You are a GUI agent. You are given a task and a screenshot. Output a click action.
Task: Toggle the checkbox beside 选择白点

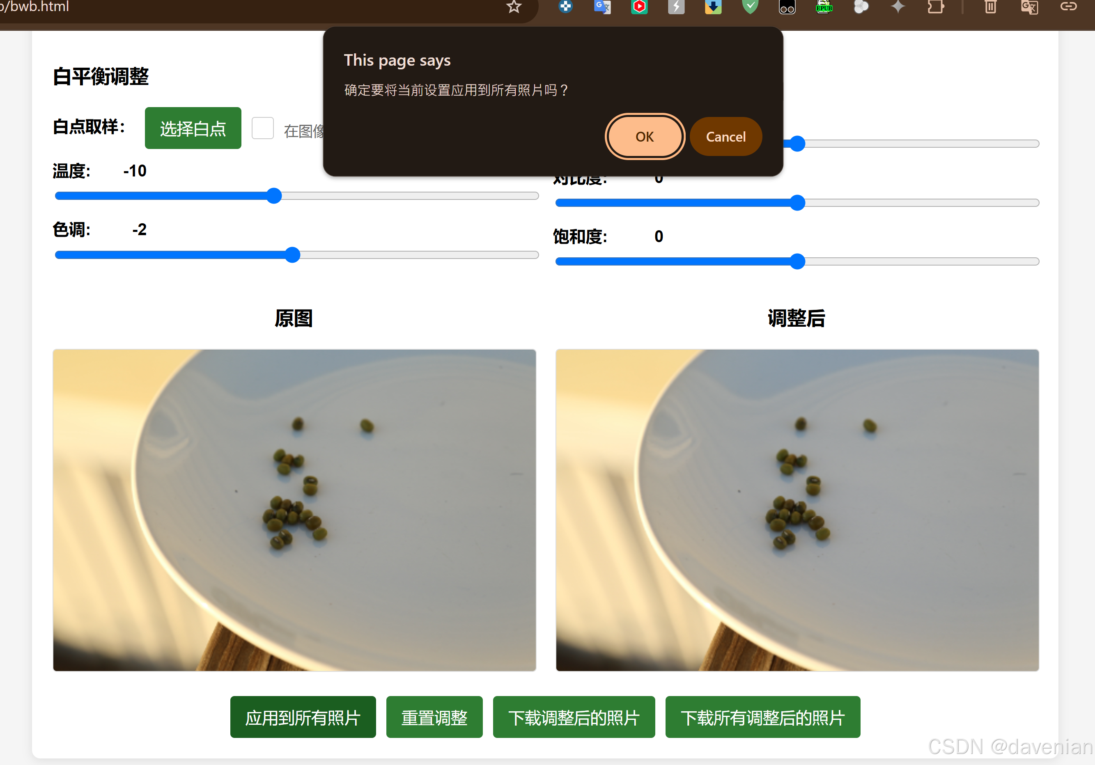262,128
